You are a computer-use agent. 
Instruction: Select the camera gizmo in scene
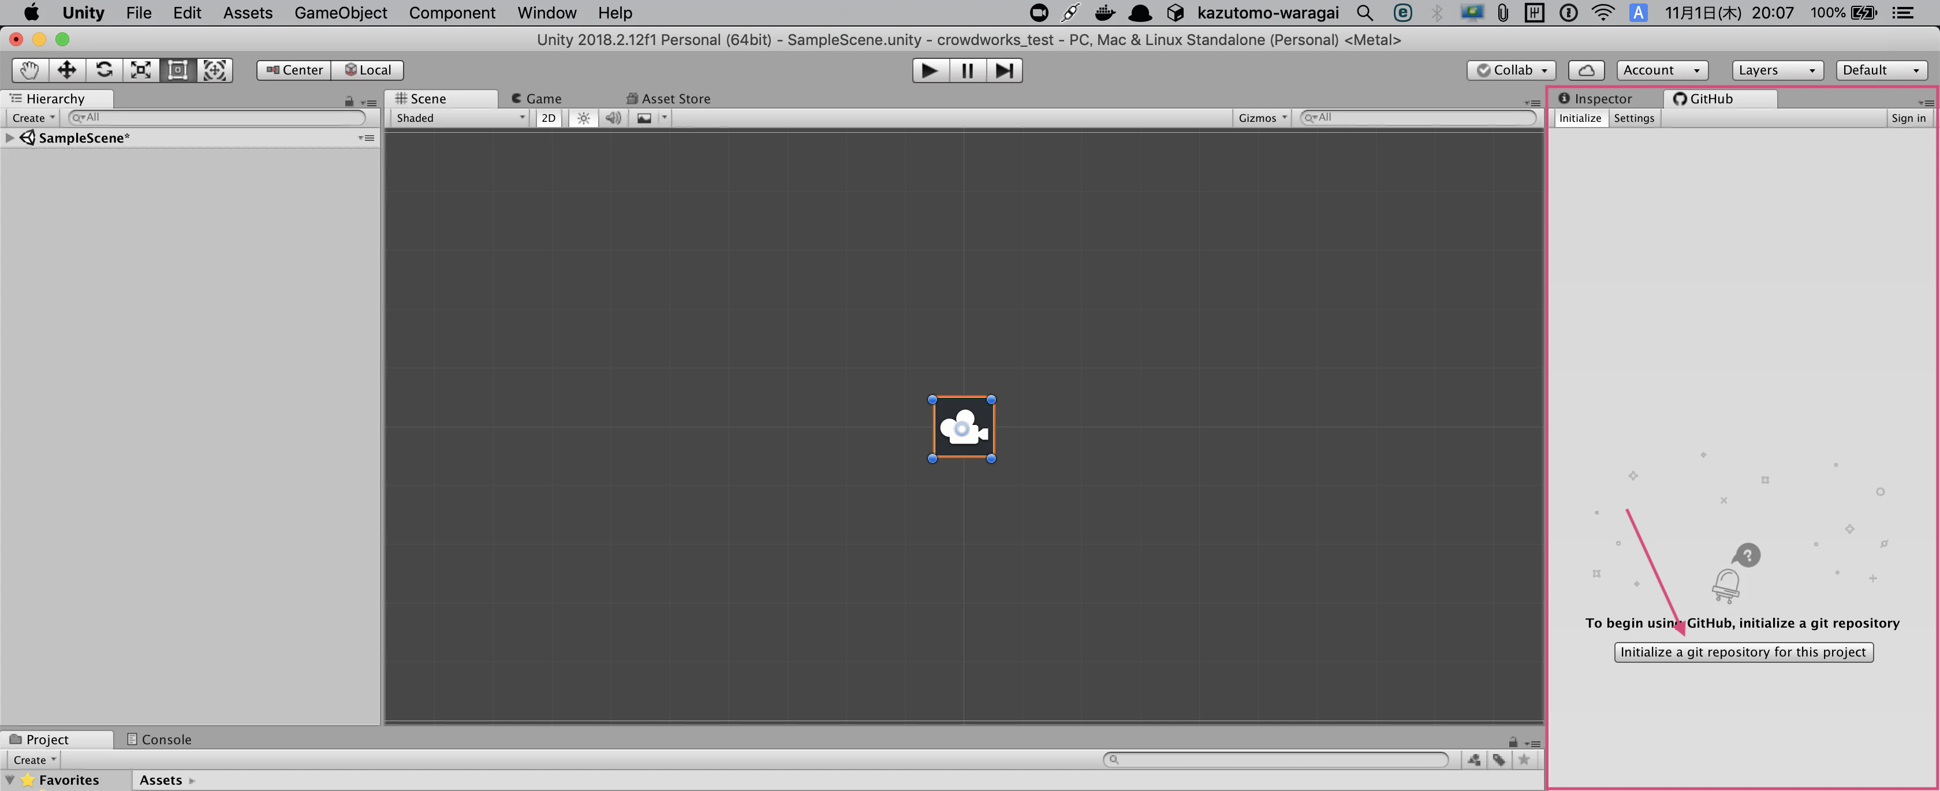tap(962, 428)
